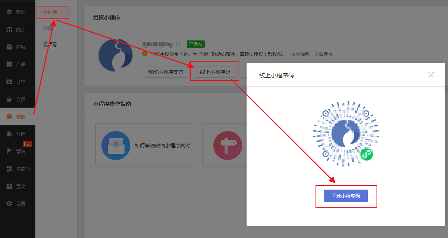This screenshot has height=238, width=448.
Task: Close the 线上小程序码 dialog
Action: coord(431,75)
